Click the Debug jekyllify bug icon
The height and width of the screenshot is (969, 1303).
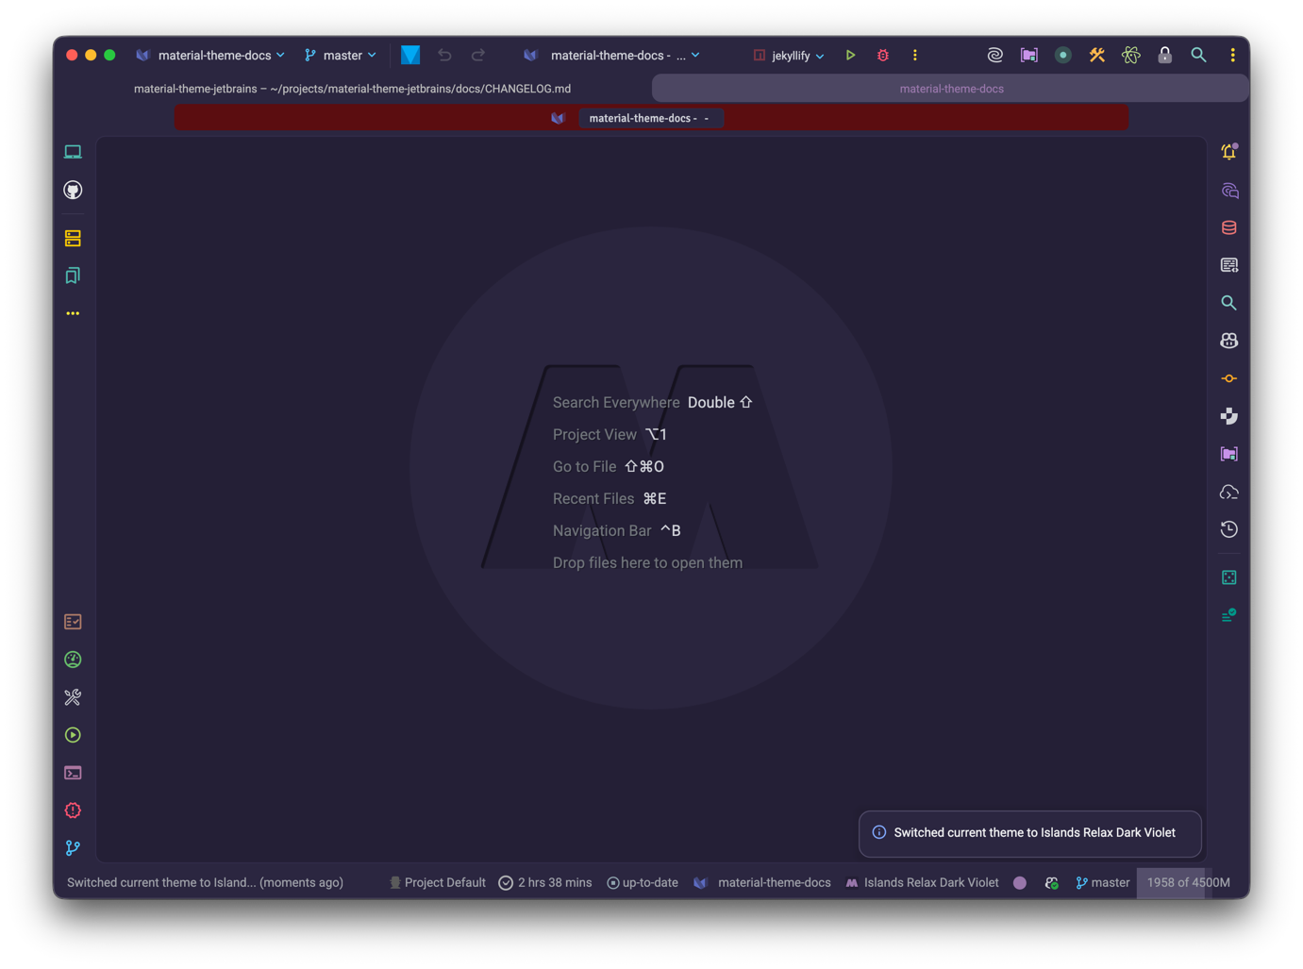click(883, 56)
